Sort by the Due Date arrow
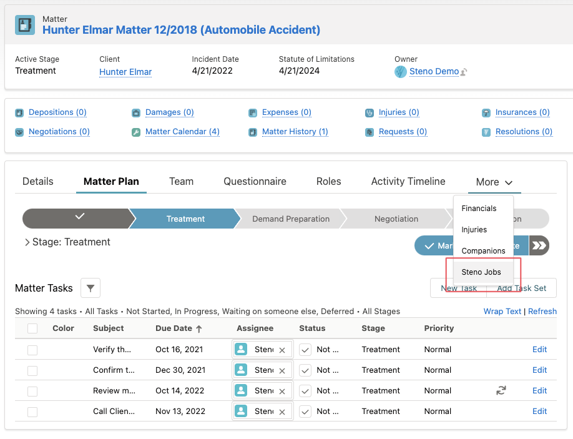Screen dimensions: 573x439 coord(198,328)
